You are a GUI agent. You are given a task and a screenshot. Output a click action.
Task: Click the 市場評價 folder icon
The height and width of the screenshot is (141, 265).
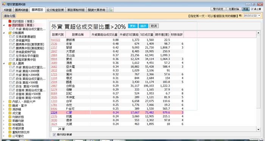(10, 129)
